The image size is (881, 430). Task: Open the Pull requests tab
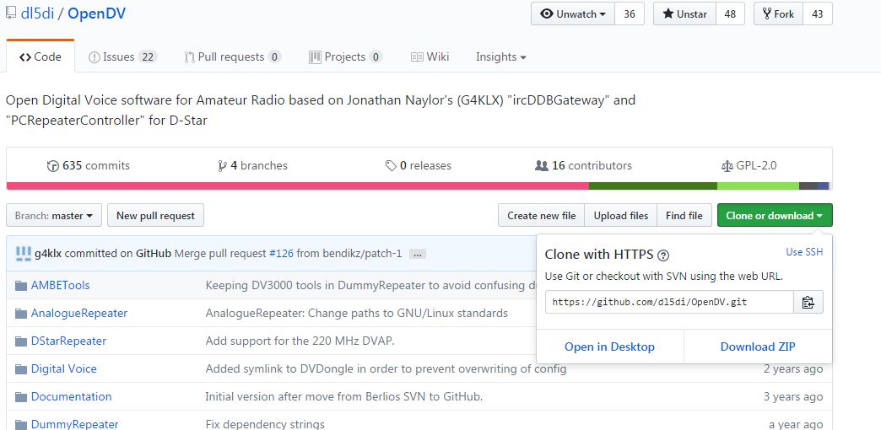233,56
